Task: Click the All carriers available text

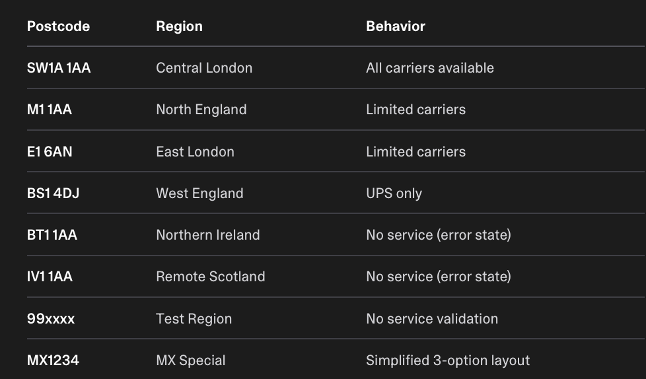Action: (x=430, y=68)
